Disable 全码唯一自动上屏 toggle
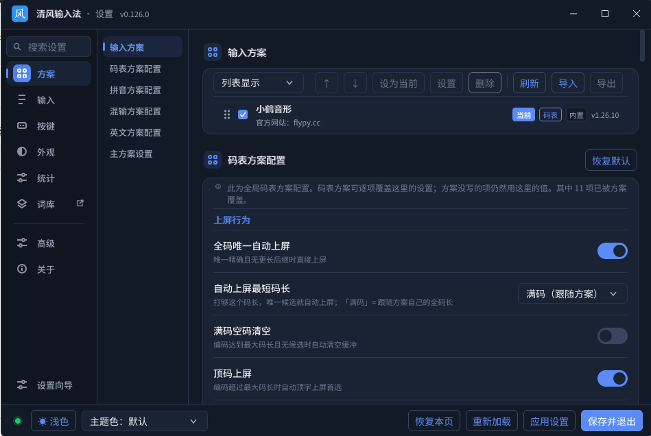Viewport: 651px width, 436px height. click(x=612, y=251)
